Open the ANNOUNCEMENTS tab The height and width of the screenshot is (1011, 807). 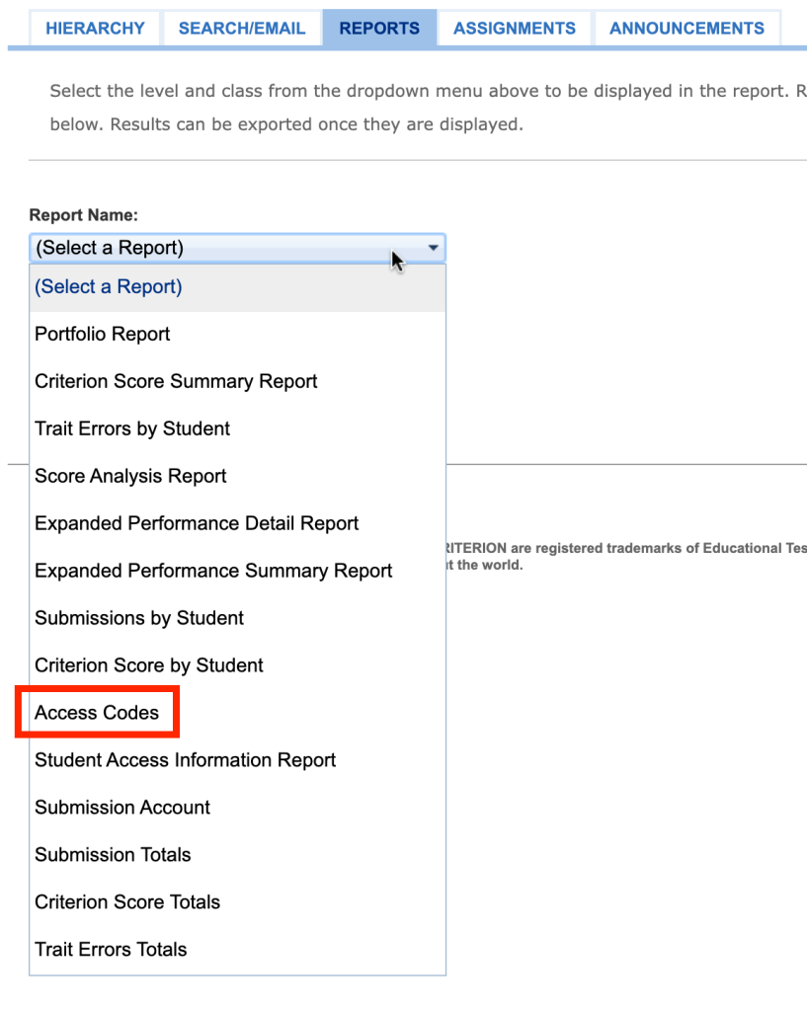[686, 28]
